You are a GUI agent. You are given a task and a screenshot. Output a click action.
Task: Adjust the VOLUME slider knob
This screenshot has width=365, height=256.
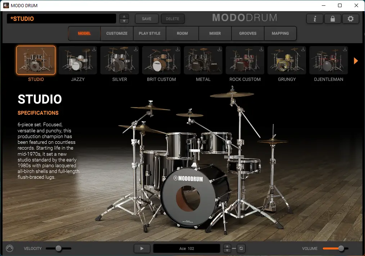point(341,248)
